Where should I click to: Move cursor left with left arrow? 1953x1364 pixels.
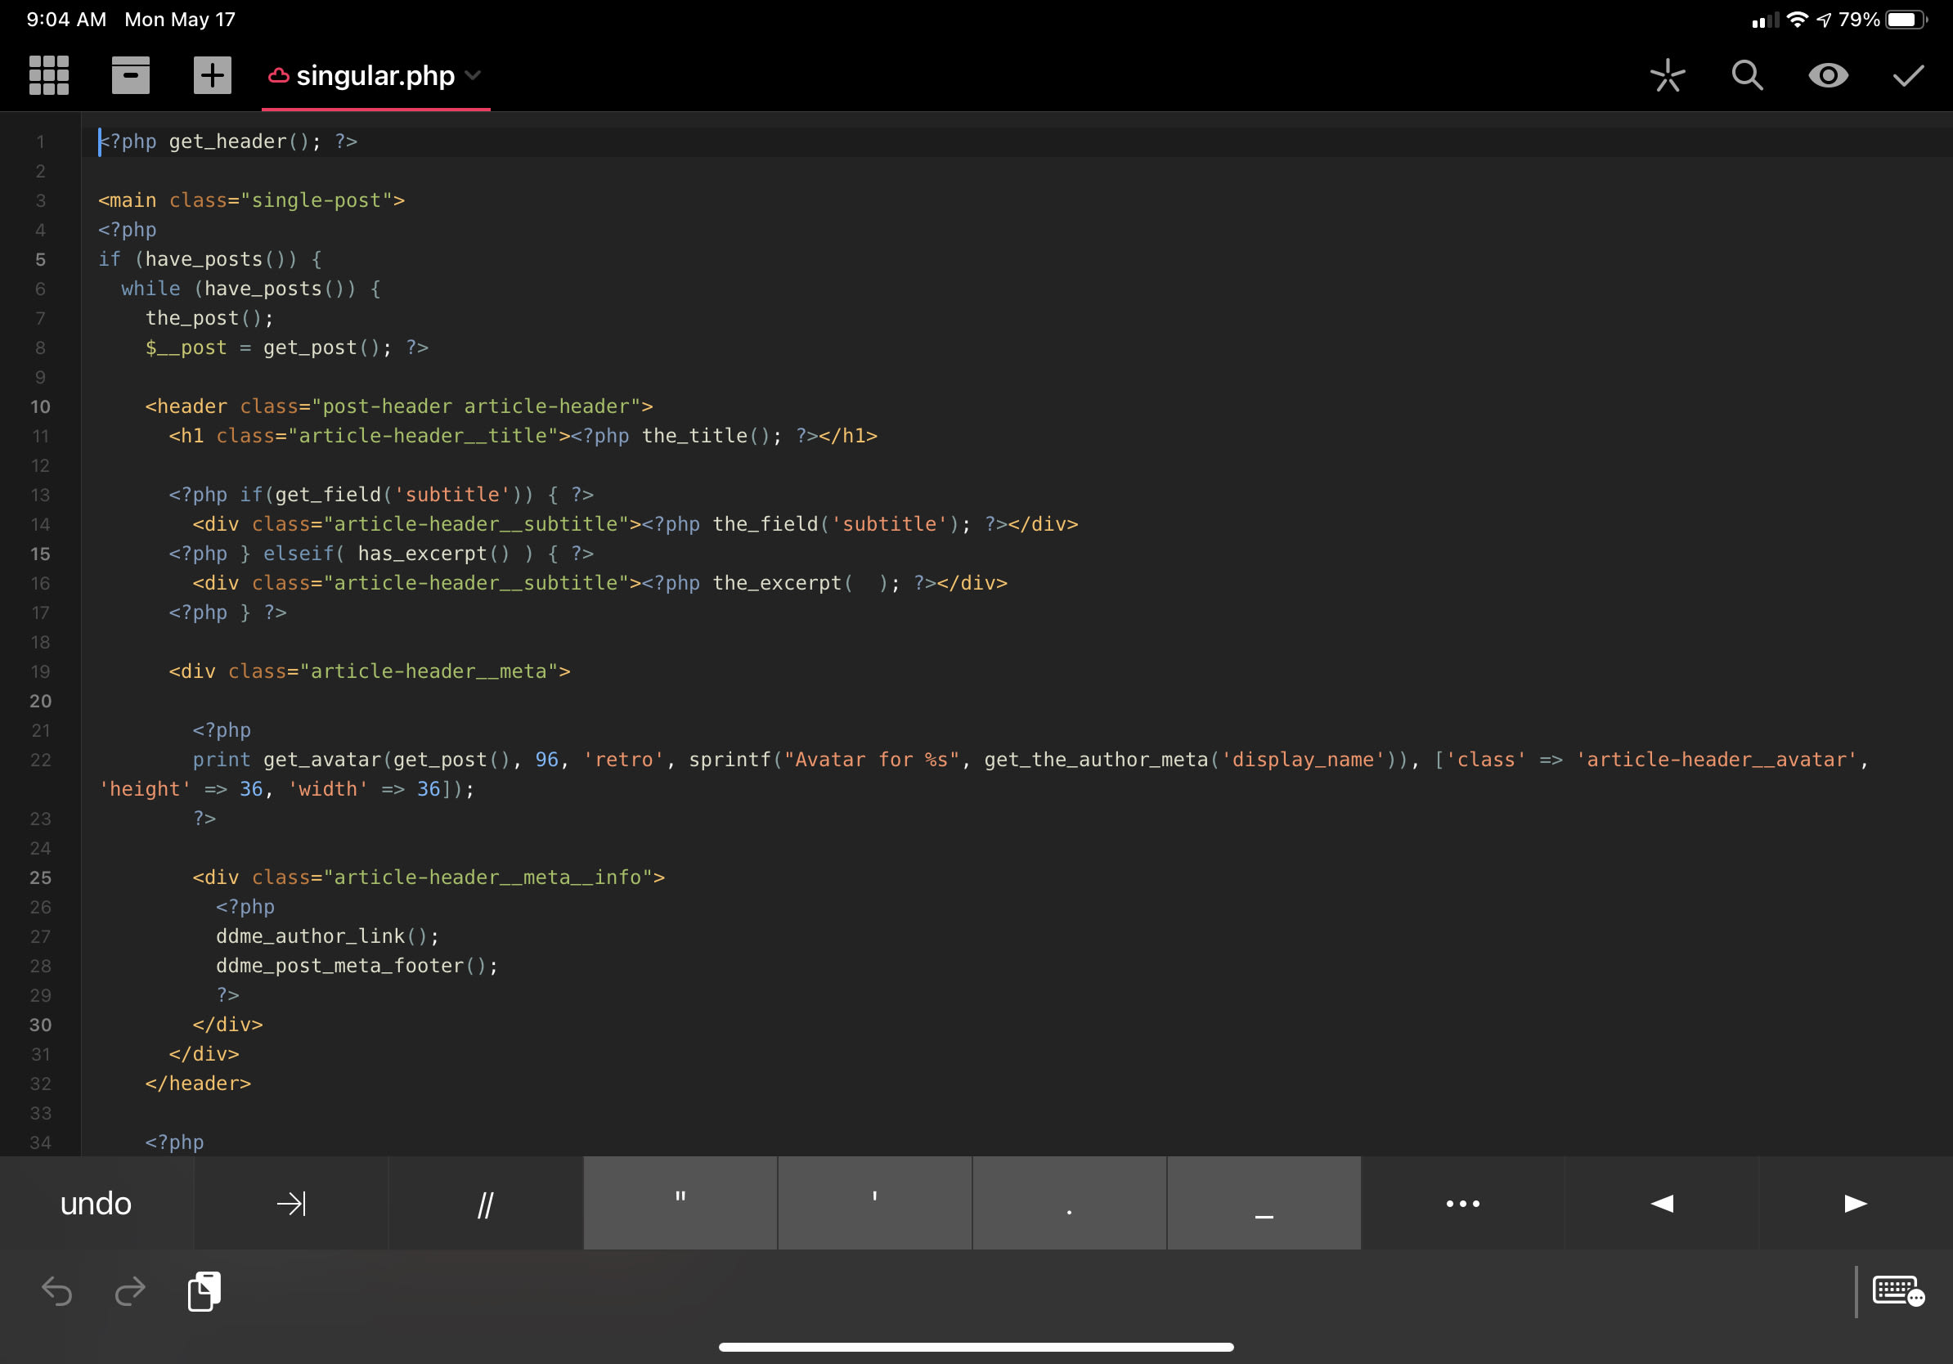(x=1661, y=1203)
